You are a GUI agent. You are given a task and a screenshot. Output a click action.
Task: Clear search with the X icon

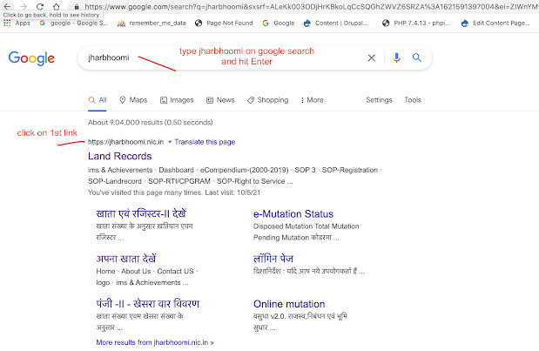(372, 57)
